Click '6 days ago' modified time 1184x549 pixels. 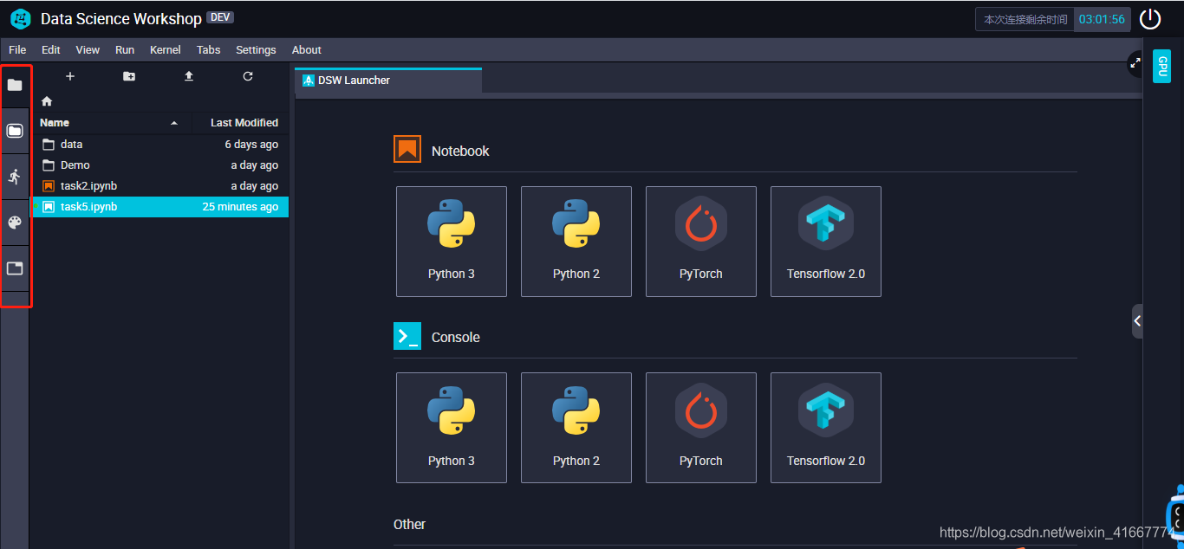click(251, 145)
